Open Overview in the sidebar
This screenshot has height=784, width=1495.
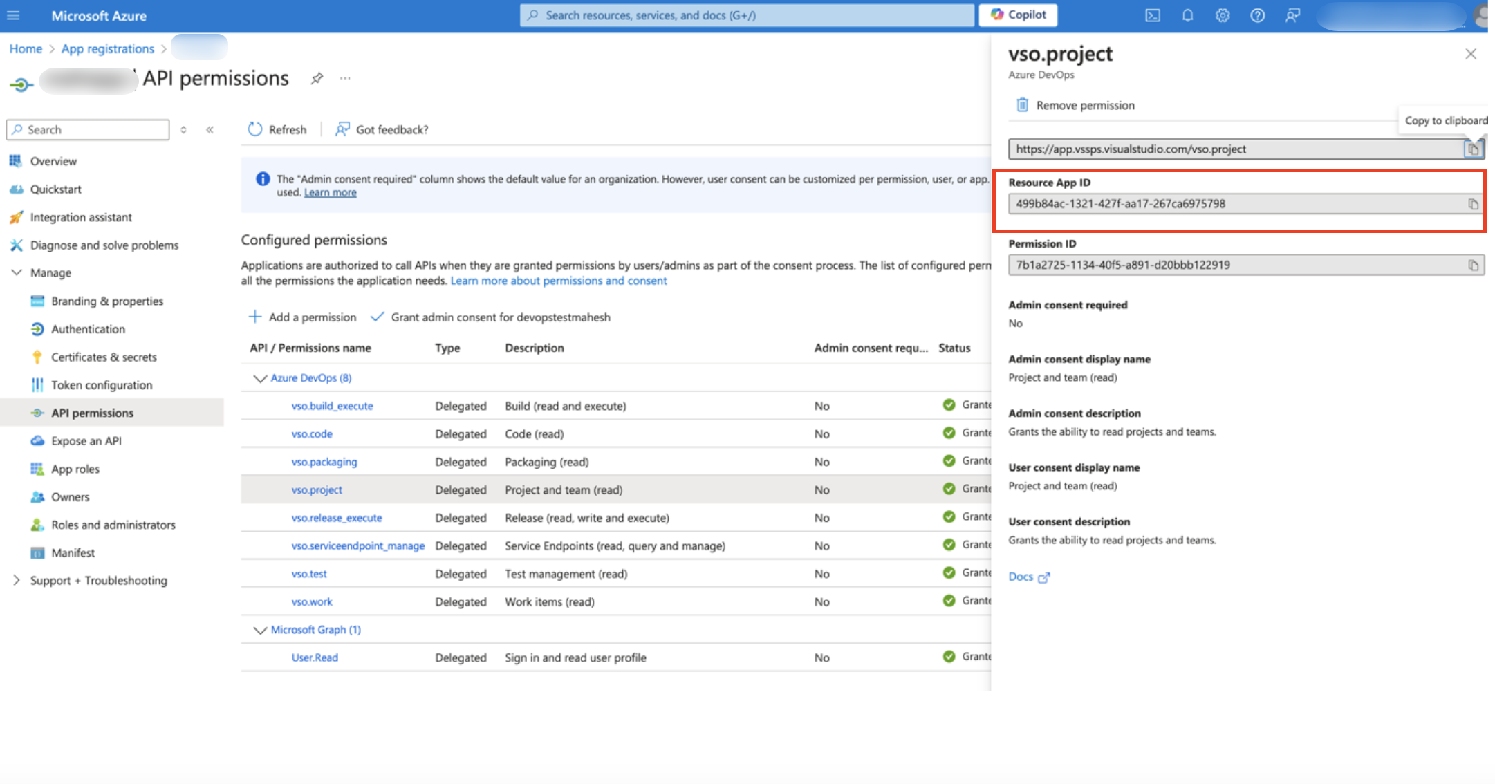[x=53, y=161]
